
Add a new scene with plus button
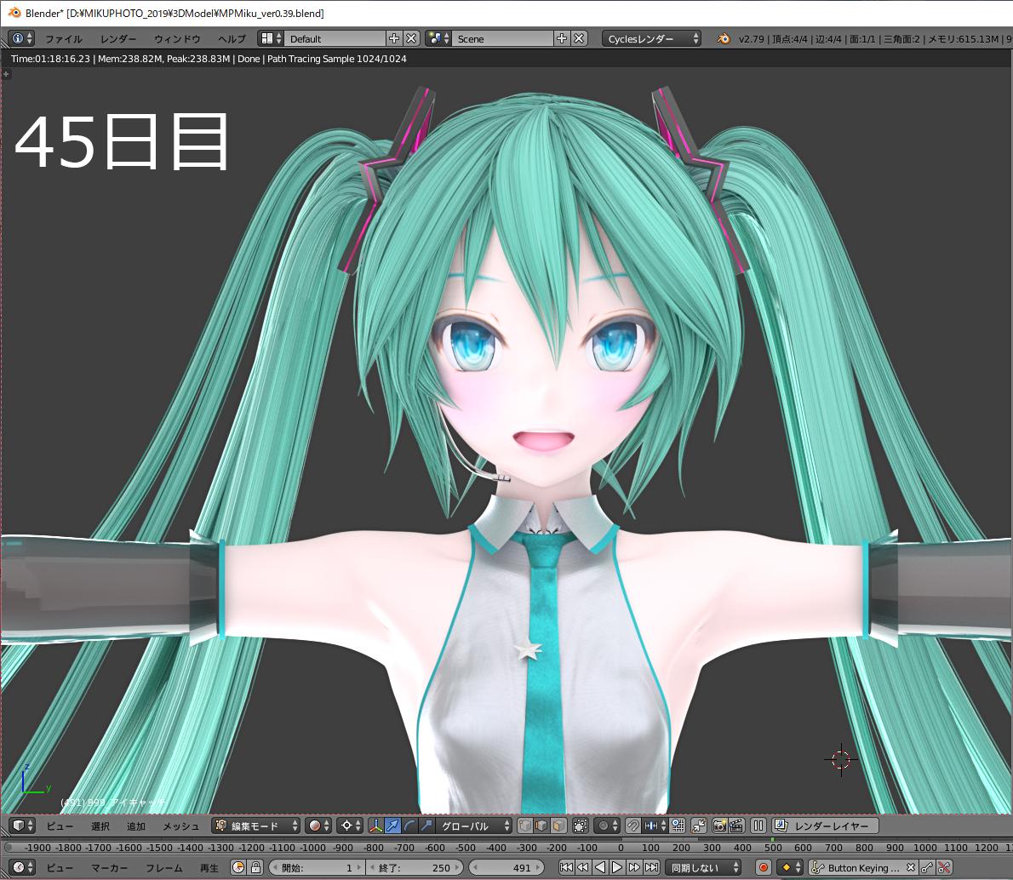[562, 39]
